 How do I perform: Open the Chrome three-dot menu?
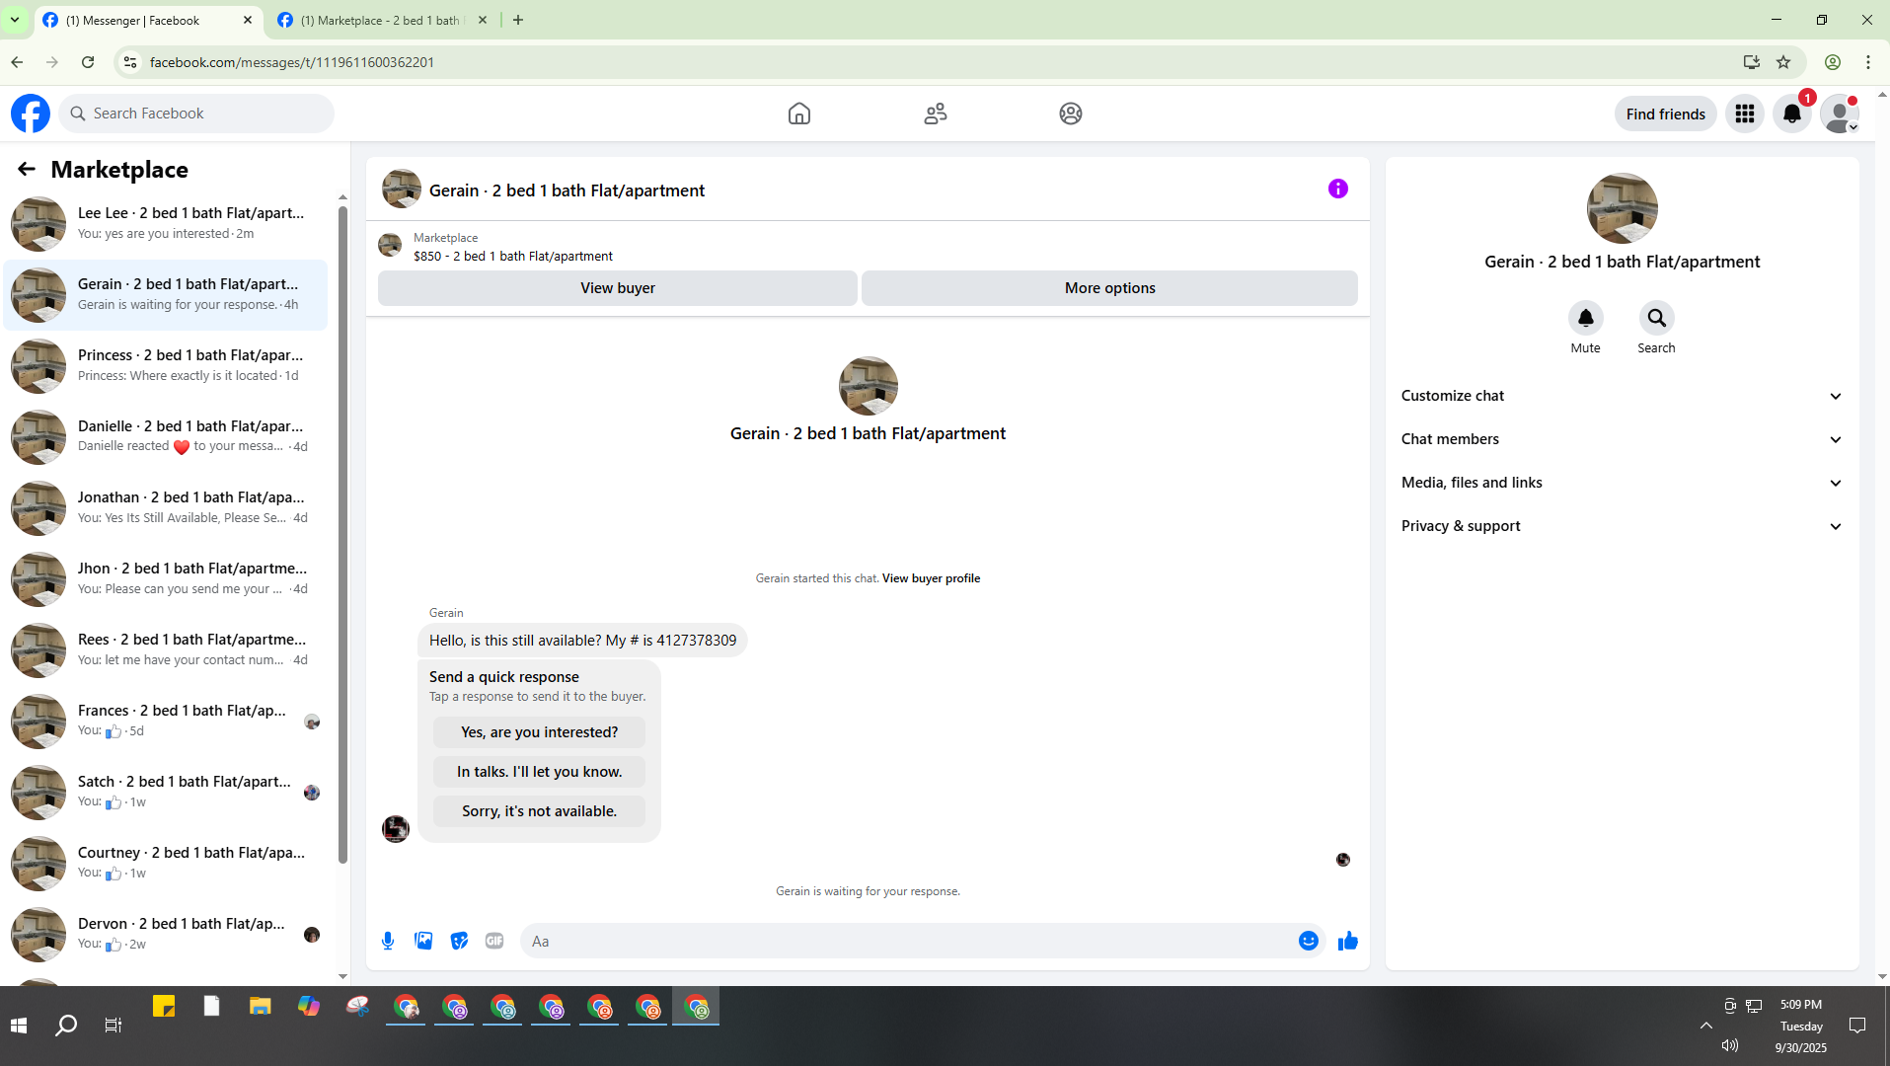click(x=1868, y=62)
